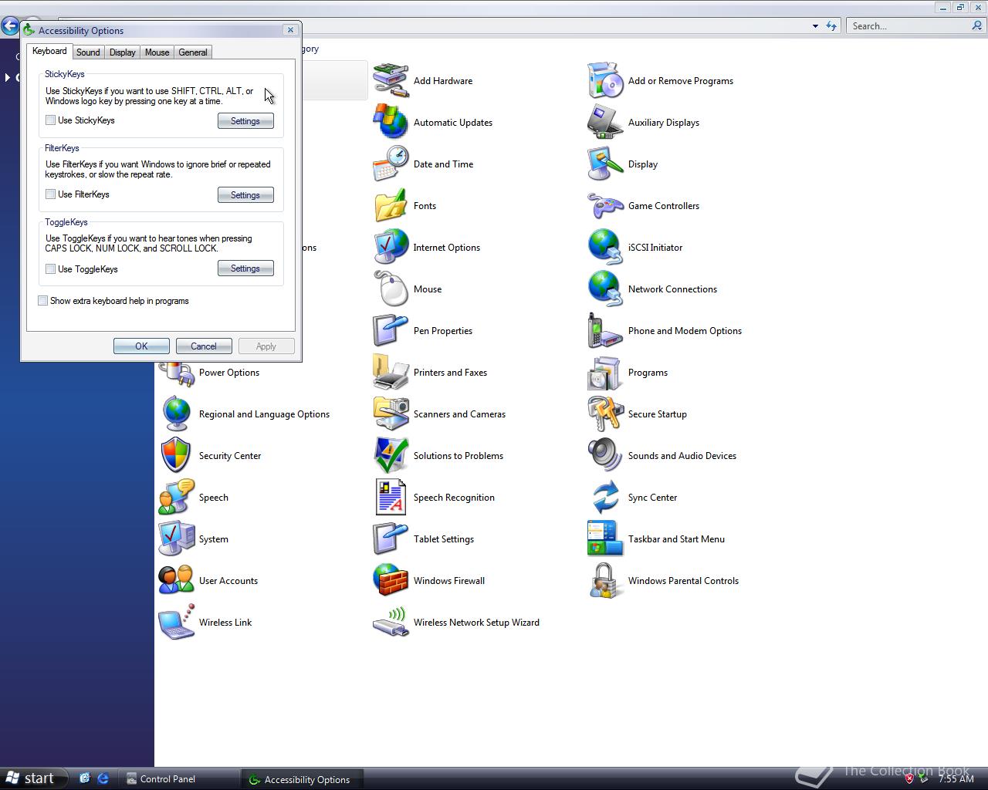The image size is (988, 790).
Task: Open the User Accounts icon
Action: coord(176,581)
